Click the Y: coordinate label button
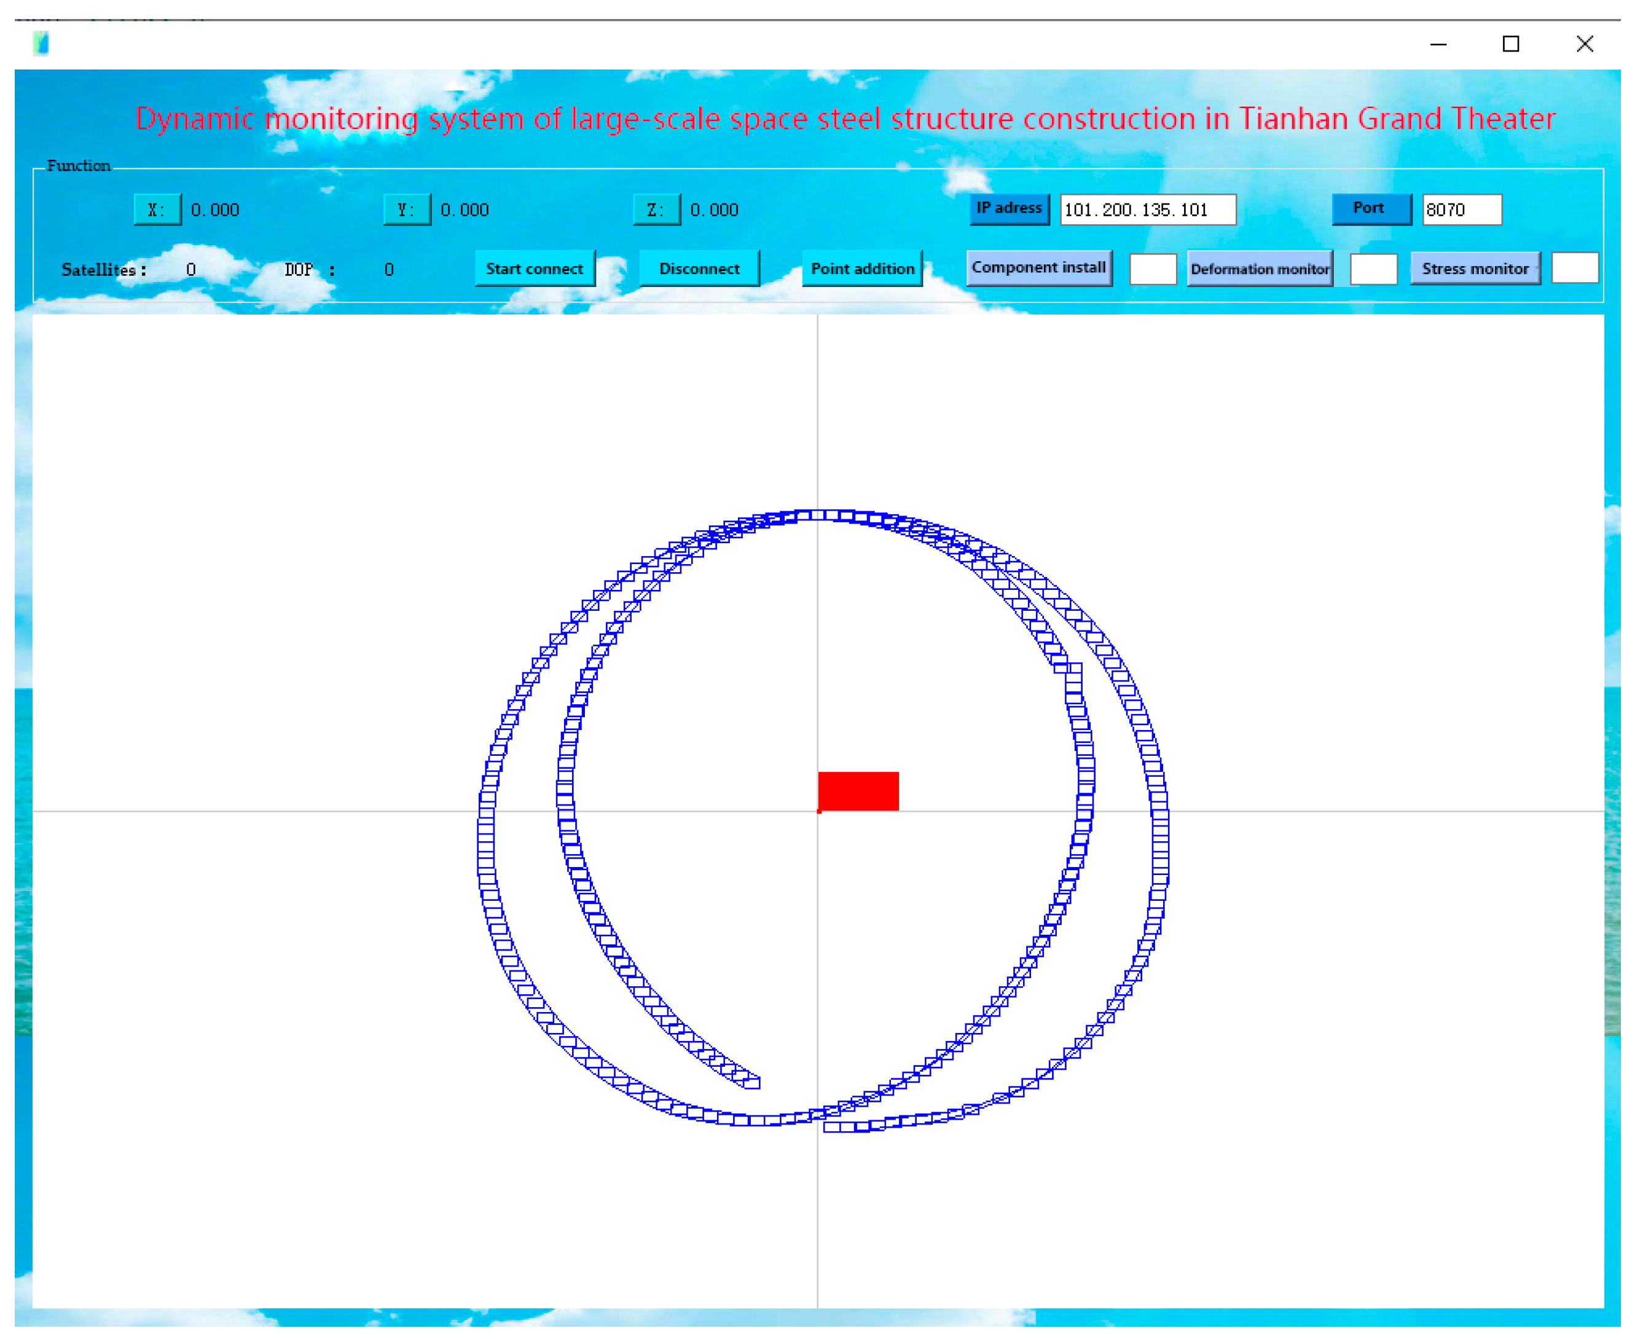The width and height of the screenshot is (1635, 1339). tap(406, 210)
